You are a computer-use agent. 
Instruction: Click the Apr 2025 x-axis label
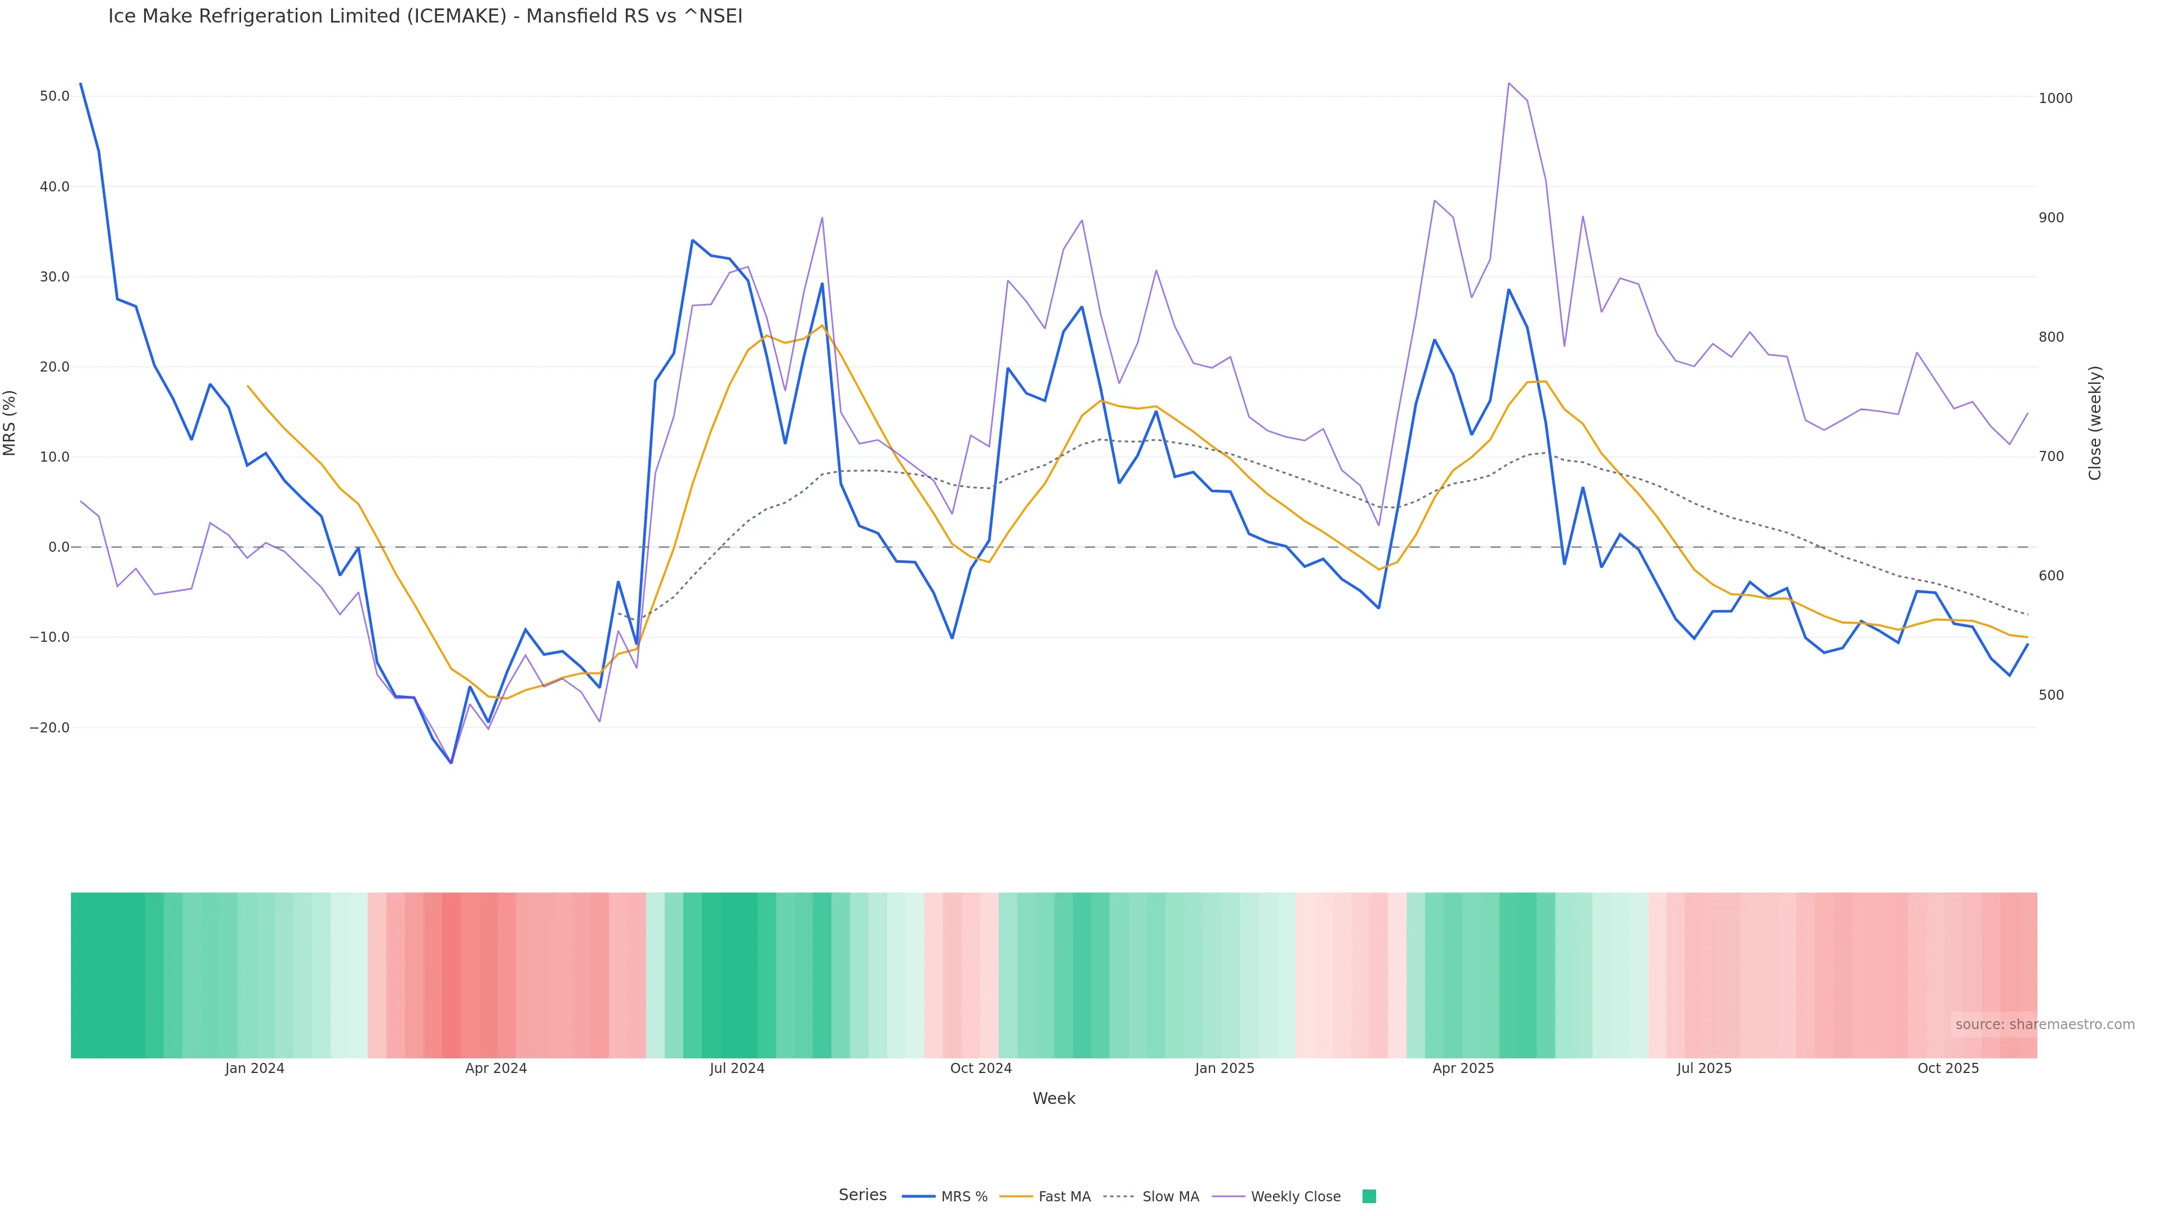[x=1463, y=1069]
